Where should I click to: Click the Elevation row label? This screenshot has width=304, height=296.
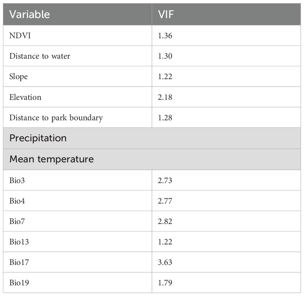25,97
